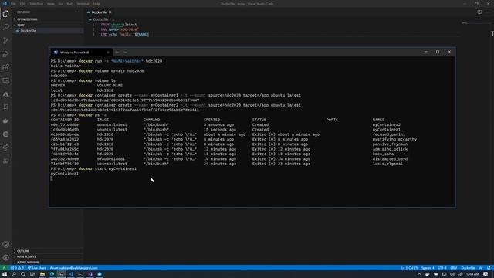Open the Manage gear in activity bar

[x=6, y=257]
